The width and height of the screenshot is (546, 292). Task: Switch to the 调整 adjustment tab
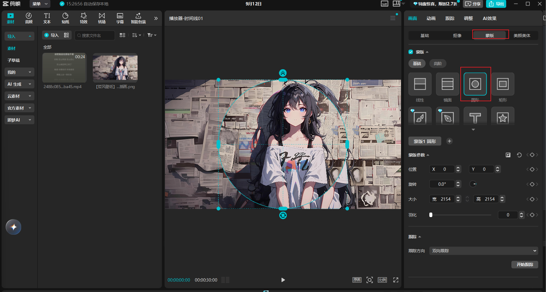(468, 18)
